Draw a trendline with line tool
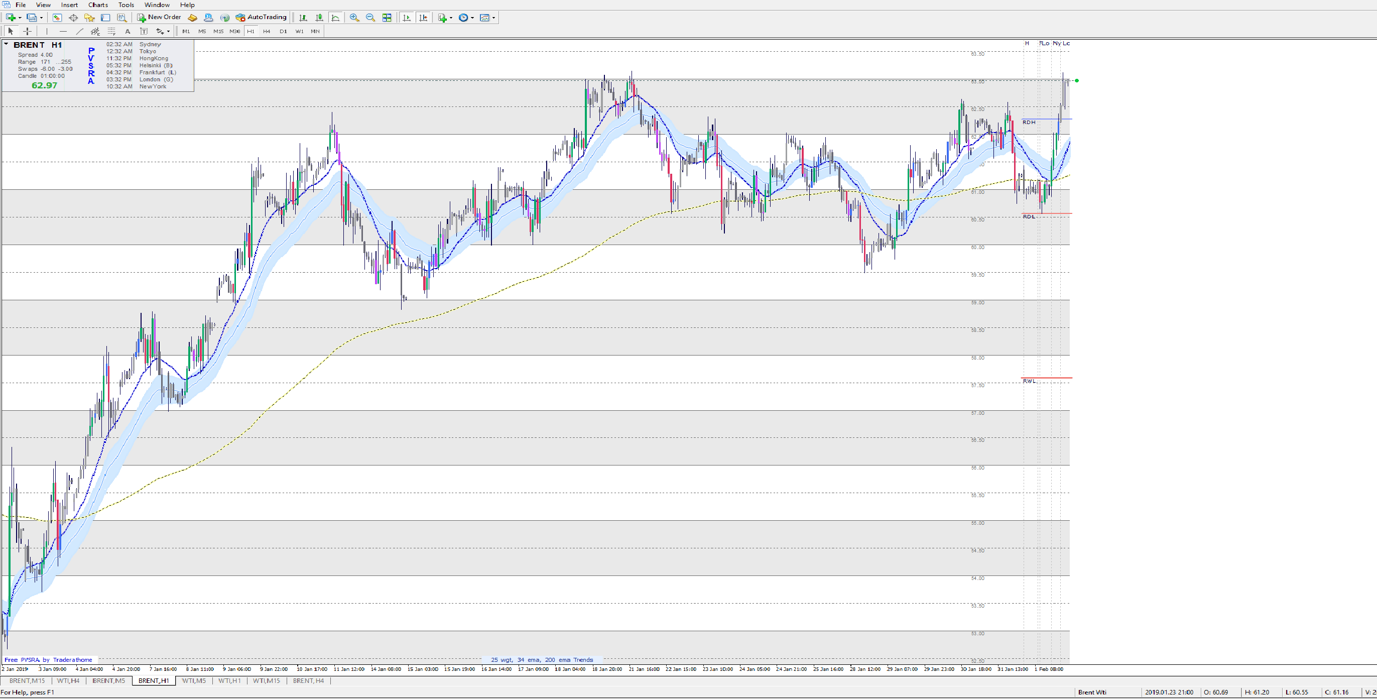The width and height of the screenshot is (1377, 699). point(80,32)
